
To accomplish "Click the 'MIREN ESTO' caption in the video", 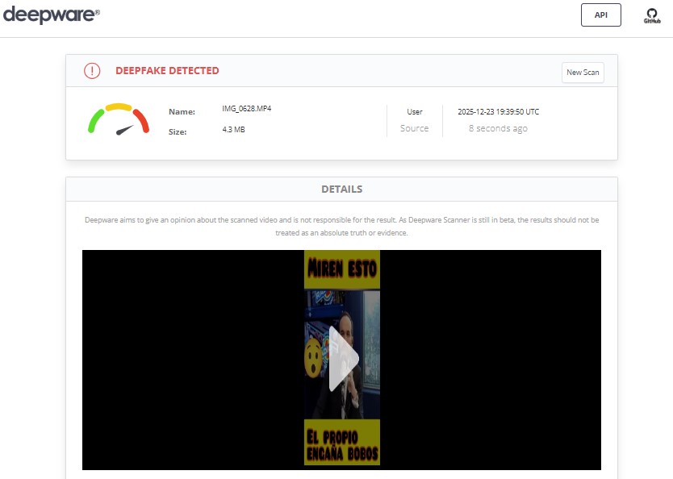I will point(341,269).
